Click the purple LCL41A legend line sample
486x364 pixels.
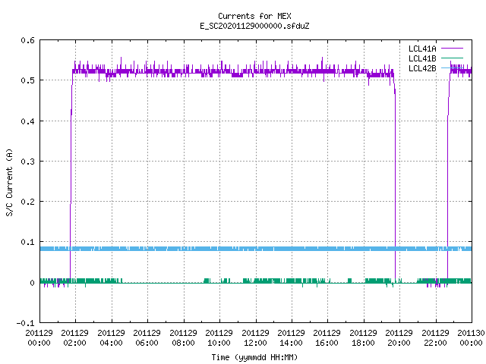click(x=453, y=49)
